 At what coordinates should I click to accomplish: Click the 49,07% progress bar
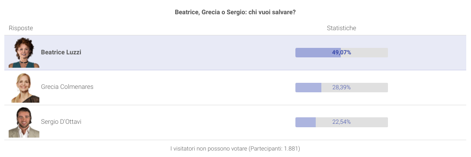pos(342,53)
